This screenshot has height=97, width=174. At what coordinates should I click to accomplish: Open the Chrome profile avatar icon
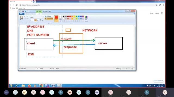click(x=160, y=5)
